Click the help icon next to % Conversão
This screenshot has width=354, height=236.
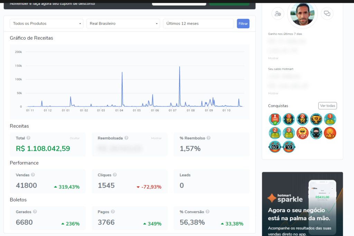pos(208,212)
